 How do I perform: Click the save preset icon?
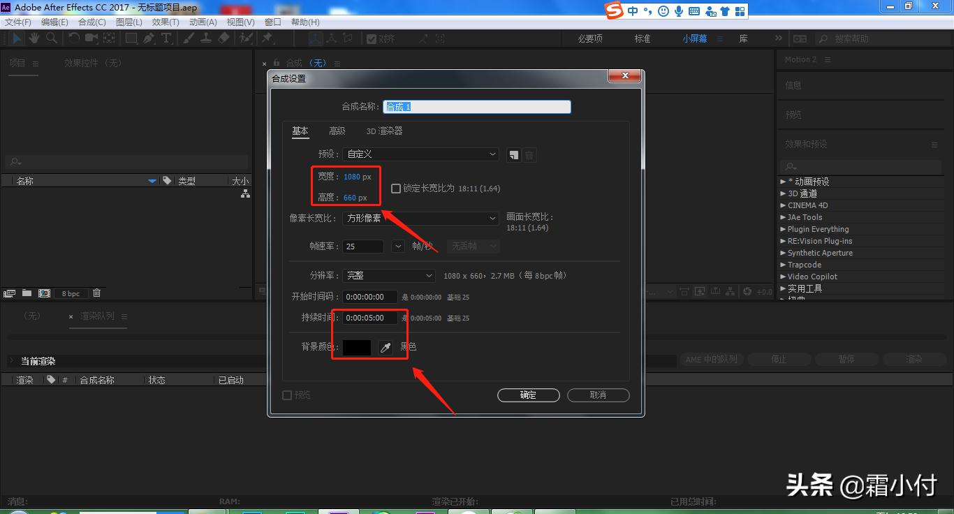pyautogui.click(x=513, y=155)
